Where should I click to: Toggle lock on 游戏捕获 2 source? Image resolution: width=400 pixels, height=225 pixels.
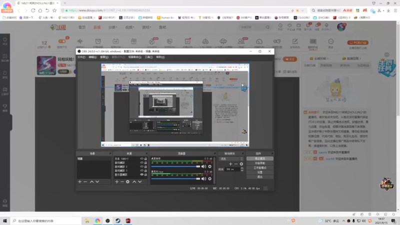click(x=145, y=166)
